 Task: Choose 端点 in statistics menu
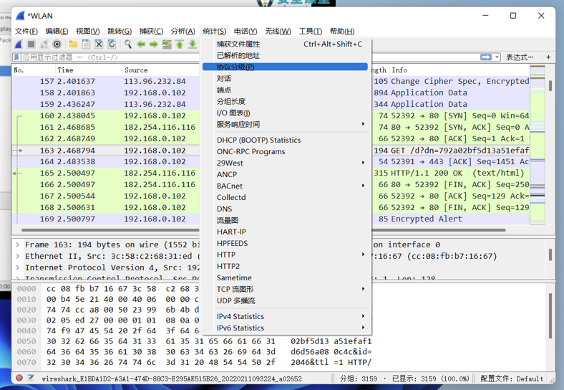pyautogui.click(x=286, y=90)
